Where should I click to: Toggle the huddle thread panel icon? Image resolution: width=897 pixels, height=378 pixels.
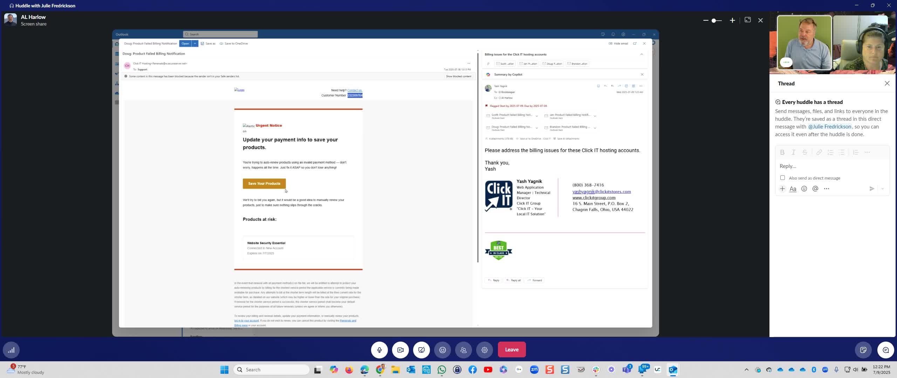tap(885, 350)
